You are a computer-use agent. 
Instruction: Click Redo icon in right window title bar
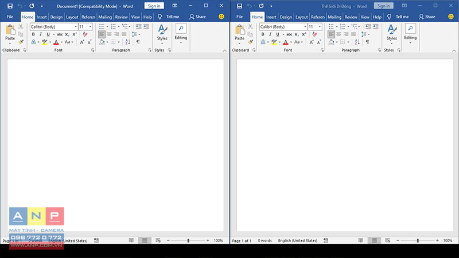point(261,6)
